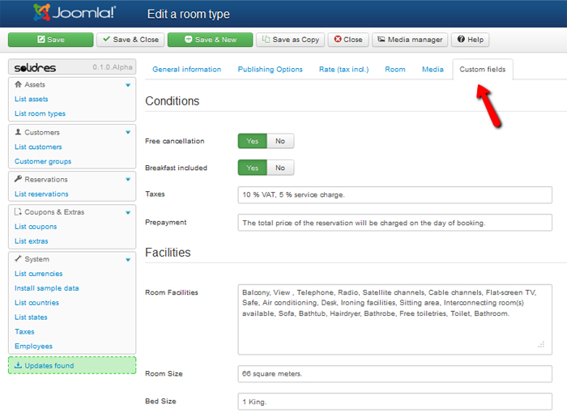Set Free cancellation to No

[280, 141]
